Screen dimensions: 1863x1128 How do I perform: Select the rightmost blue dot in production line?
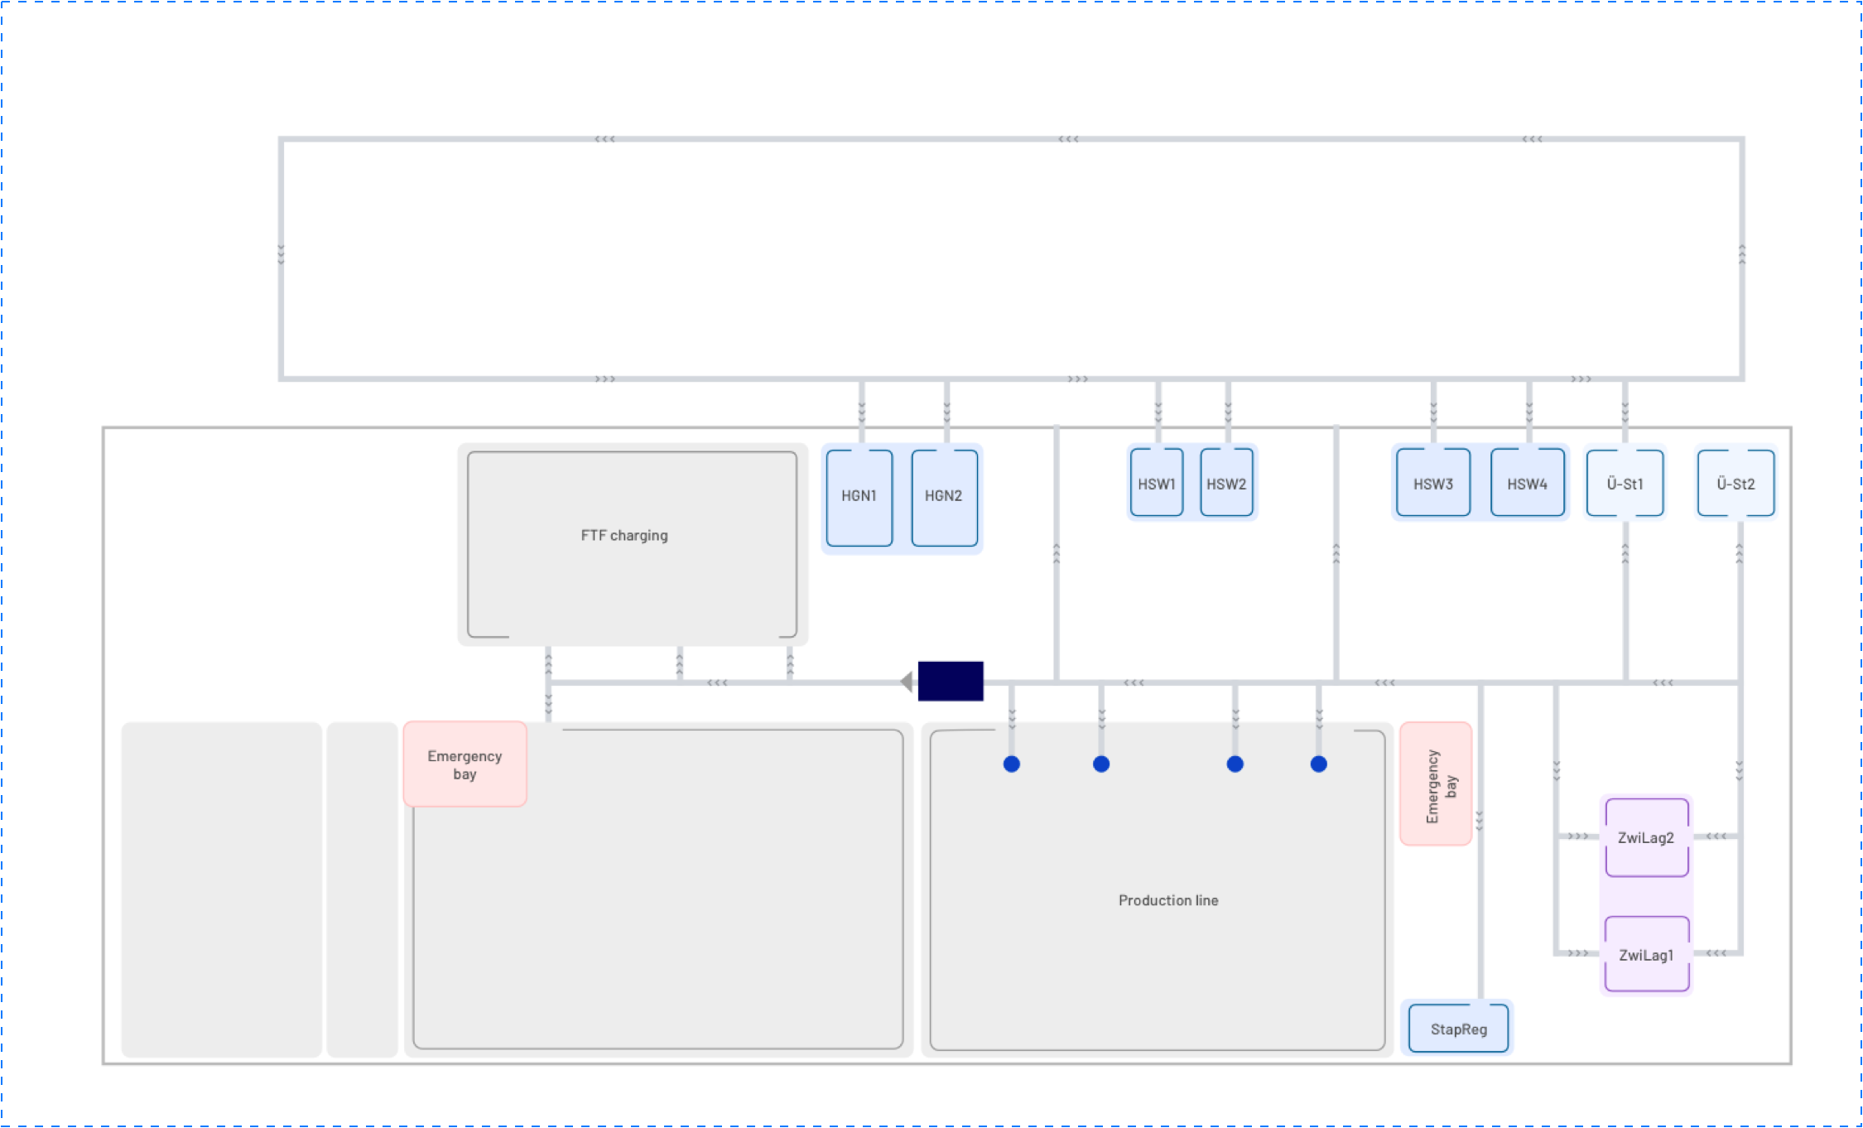pyautogui.click(x=1319, y=764)
